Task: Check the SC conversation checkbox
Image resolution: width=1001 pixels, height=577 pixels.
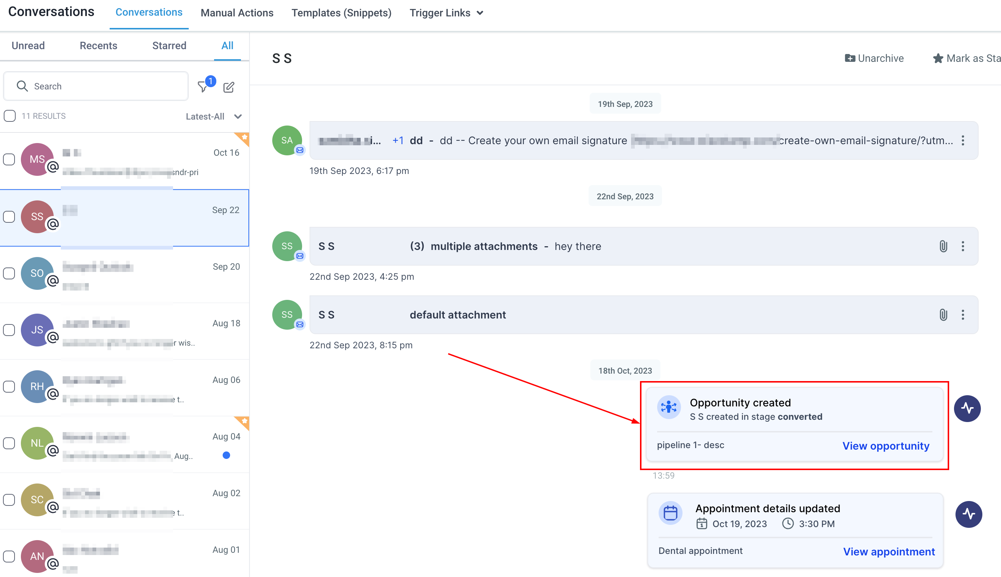Action: (9, 500)
